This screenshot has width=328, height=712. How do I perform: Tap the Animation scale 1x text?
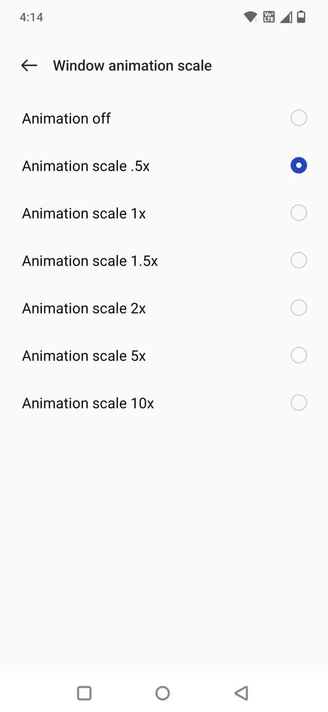(84, 213)
